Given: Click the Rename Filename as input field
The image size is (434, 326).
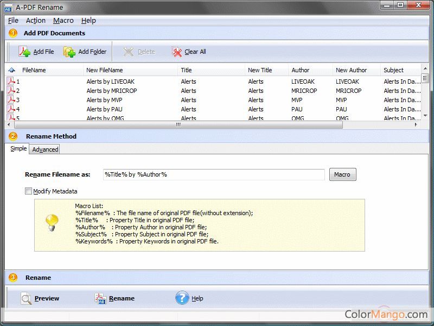Looking at the screenshot, I should pyautogui.click(x=214, y=174).
